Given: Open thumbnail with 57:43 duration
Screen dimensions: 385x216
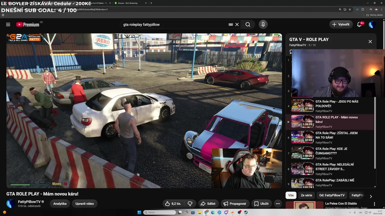Looking at the screenshot, I should coord(302,137).
